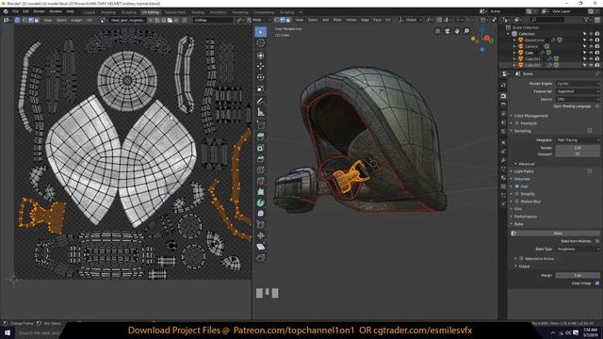This screenshot has height=339, width=603.
Task: Enable the Simplify checkbox
Action: point(517,194)
